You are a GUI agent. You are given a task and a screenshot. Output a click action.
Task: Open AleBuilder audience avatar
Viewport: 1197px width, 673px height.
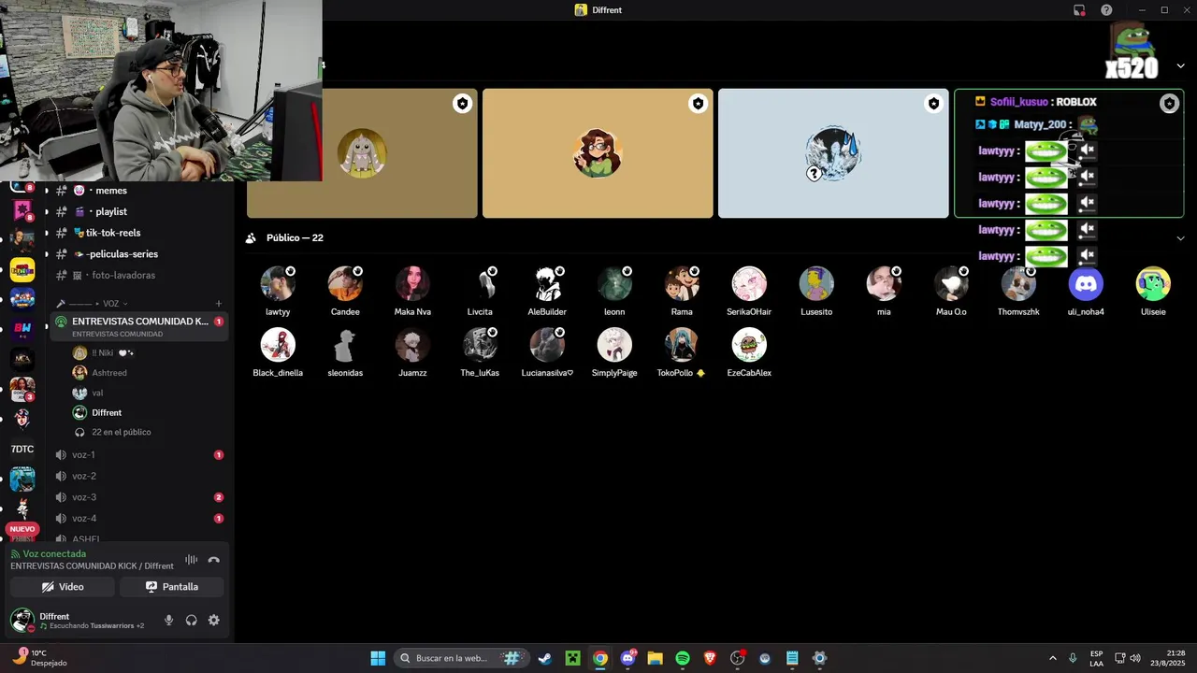[x=547, y=283]
